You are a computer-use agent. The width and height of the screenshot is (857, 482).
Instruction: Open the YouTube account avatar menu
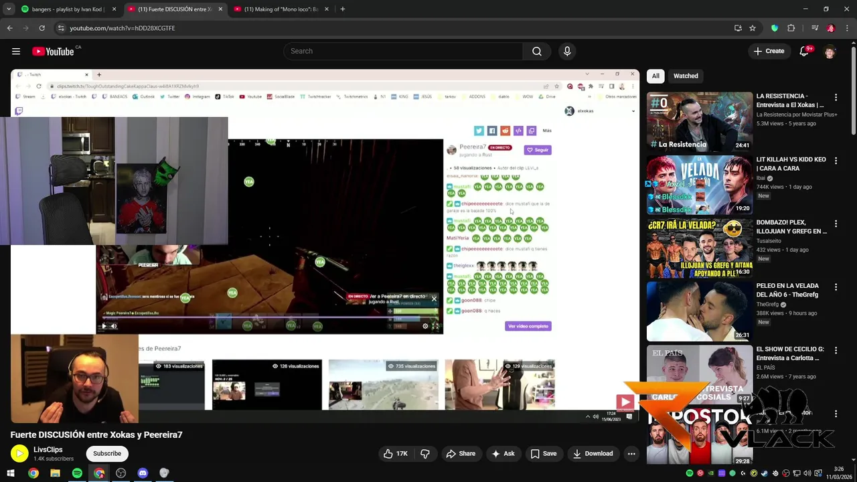click(830, 52)
